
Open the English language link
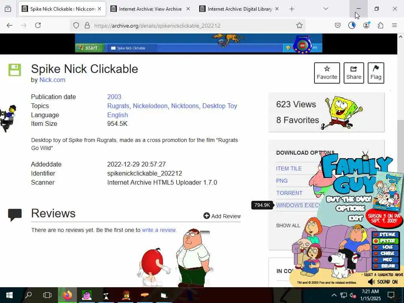tap(118, 115)
